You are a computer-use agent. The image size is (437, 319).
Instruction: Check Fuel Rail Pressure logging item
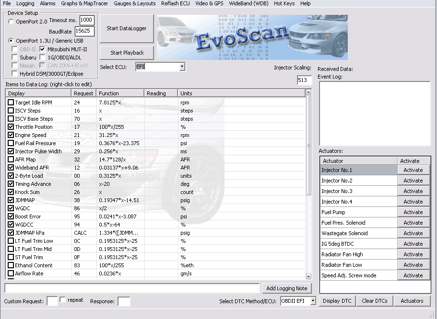tap(11, 143)
